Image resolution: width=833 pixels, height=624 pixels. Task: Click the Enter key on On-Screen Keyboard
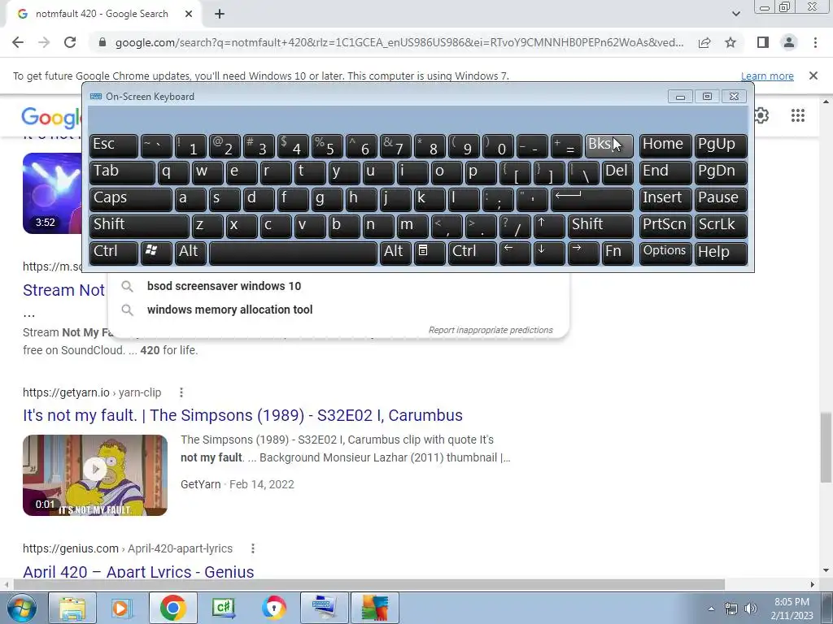(x=592, y=198)
